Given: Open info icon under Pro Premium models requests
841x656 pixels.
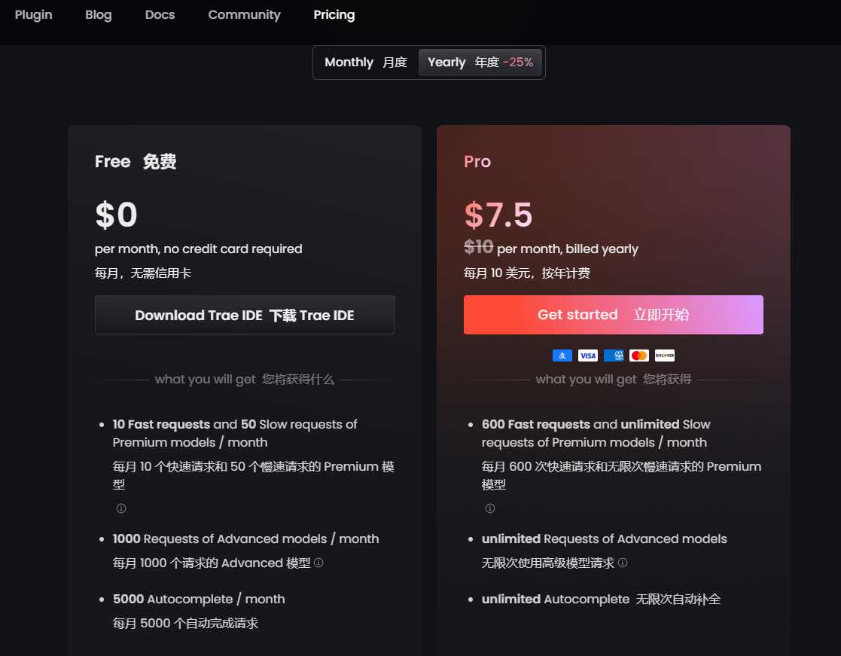Looking at the screenshot, I should click(x=490, y=508).
